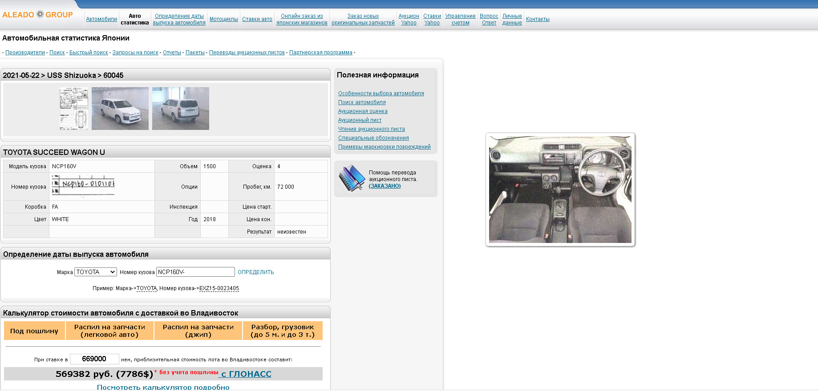The width and height of the screenshot is (818, 392).
Task: Open the Аукционная оценка link
Action: [x=363, y=111]
